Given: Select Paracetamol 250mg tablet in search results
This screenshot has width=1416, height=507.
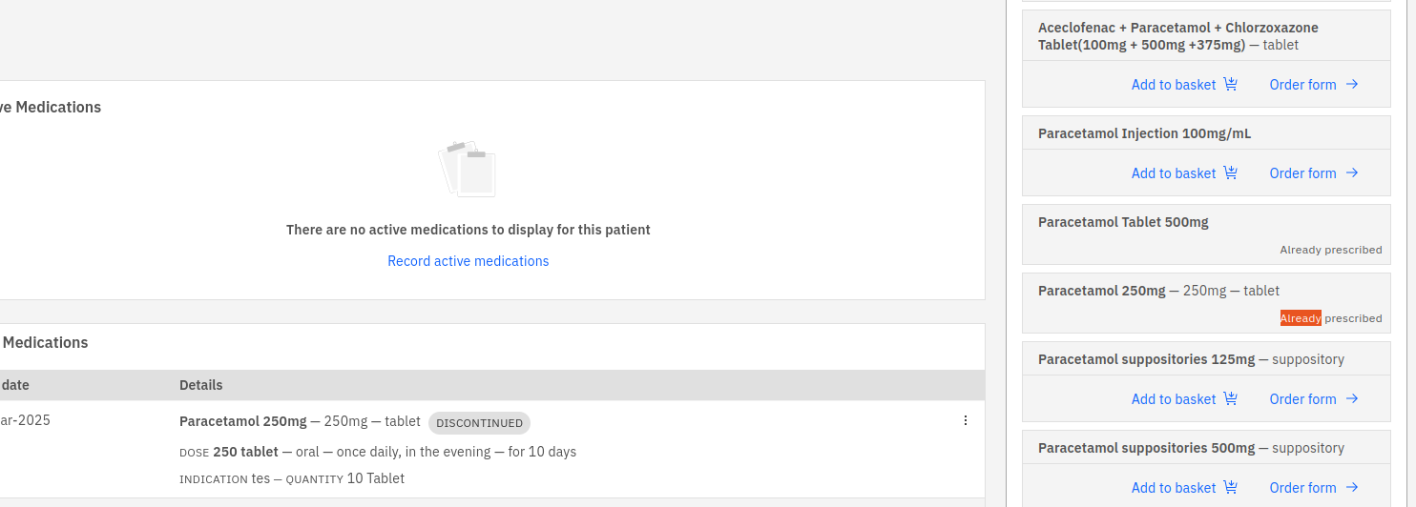Looking at the screenshot, I should [x=1158, y=291].
